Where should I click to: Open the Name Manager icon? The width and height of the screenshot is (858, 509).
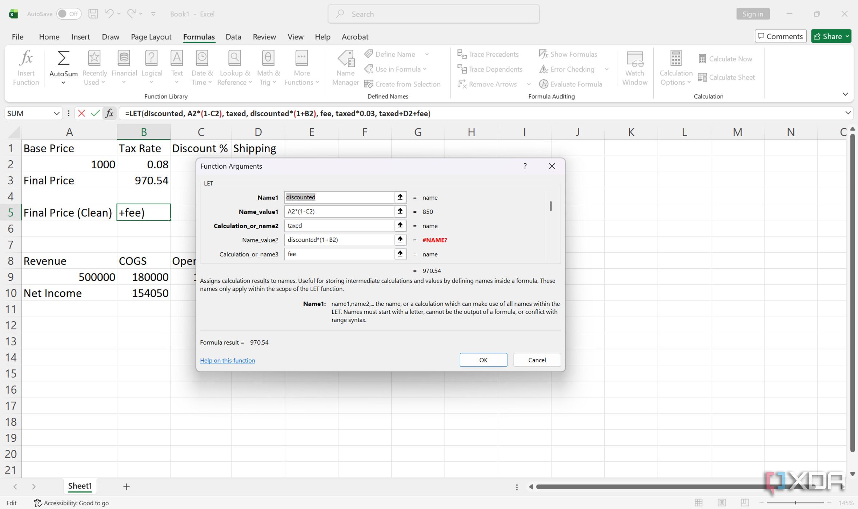pyautogui.click(x=345, y=59)
